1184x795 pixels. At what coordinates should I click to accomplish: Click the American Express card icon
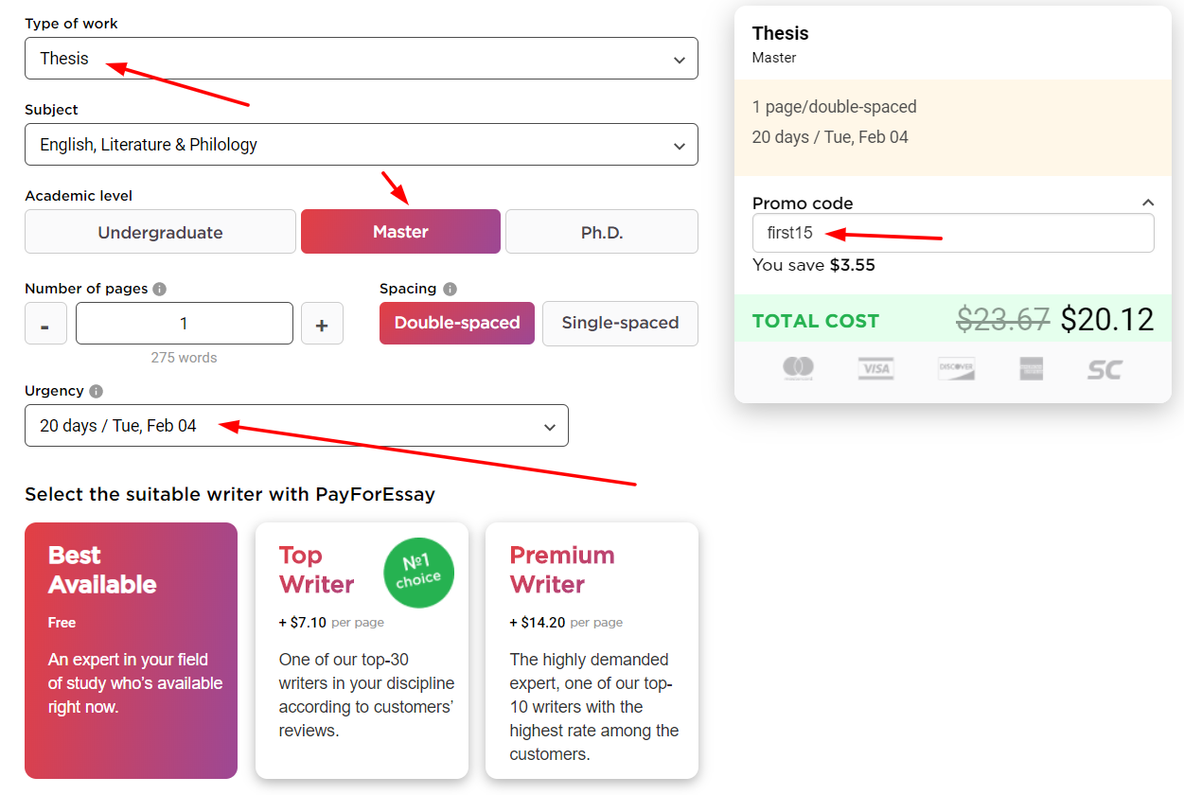click(x=1031, y=368)
